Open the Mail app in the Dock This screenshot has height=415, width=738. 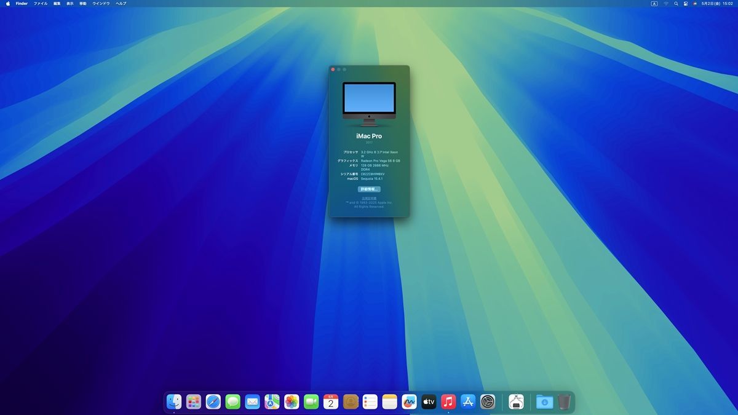click(x=252, y=402)
